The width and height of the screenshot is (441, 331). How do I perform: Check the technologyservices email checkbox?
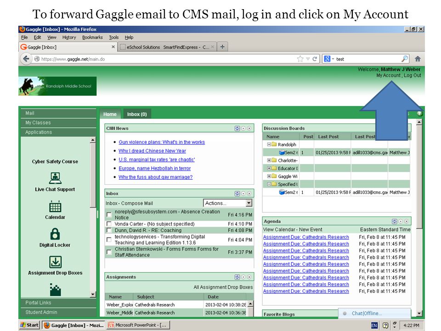click(x=109, y=240)
